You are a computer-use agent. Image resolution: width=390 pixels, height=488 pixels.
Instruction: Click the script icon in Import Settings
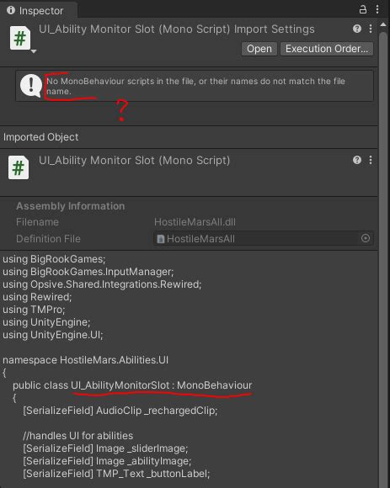click(20, 38)
